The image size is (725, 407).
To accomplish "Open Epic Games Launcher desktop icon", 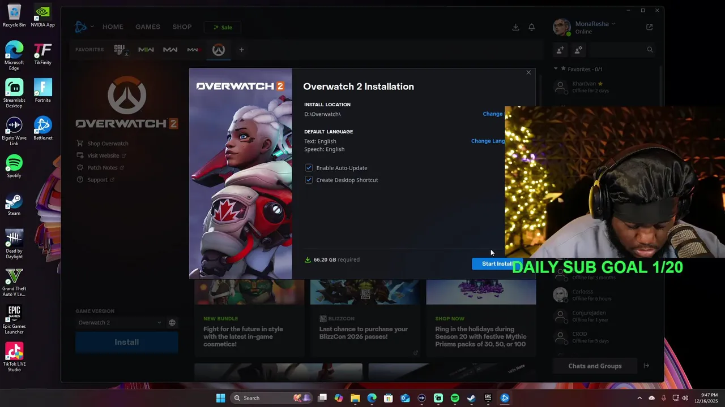I will pyautogui.click(x=14, y=320).
